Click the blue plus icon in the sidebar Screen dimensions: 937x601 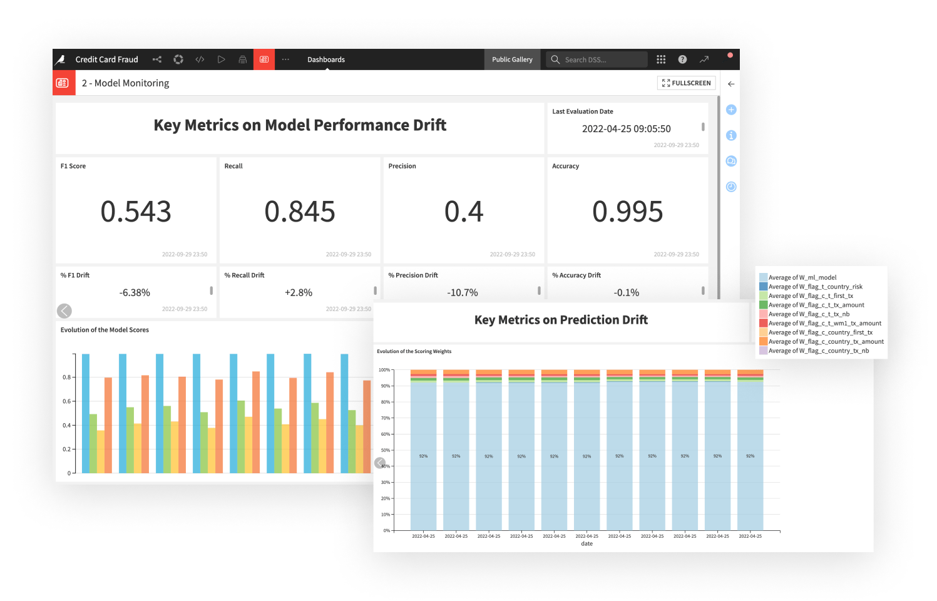(x=731, y=110)
